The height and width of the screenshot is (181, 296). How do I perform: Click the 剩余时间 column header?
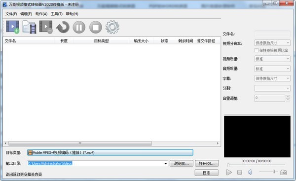185,41
